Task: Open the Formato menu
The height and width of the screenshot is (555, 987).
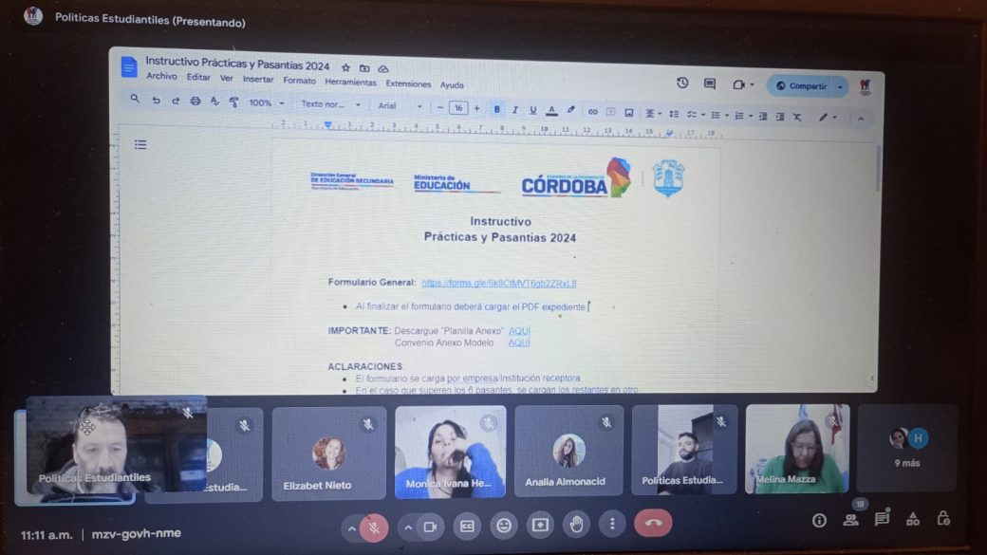Action: point(299,81)
